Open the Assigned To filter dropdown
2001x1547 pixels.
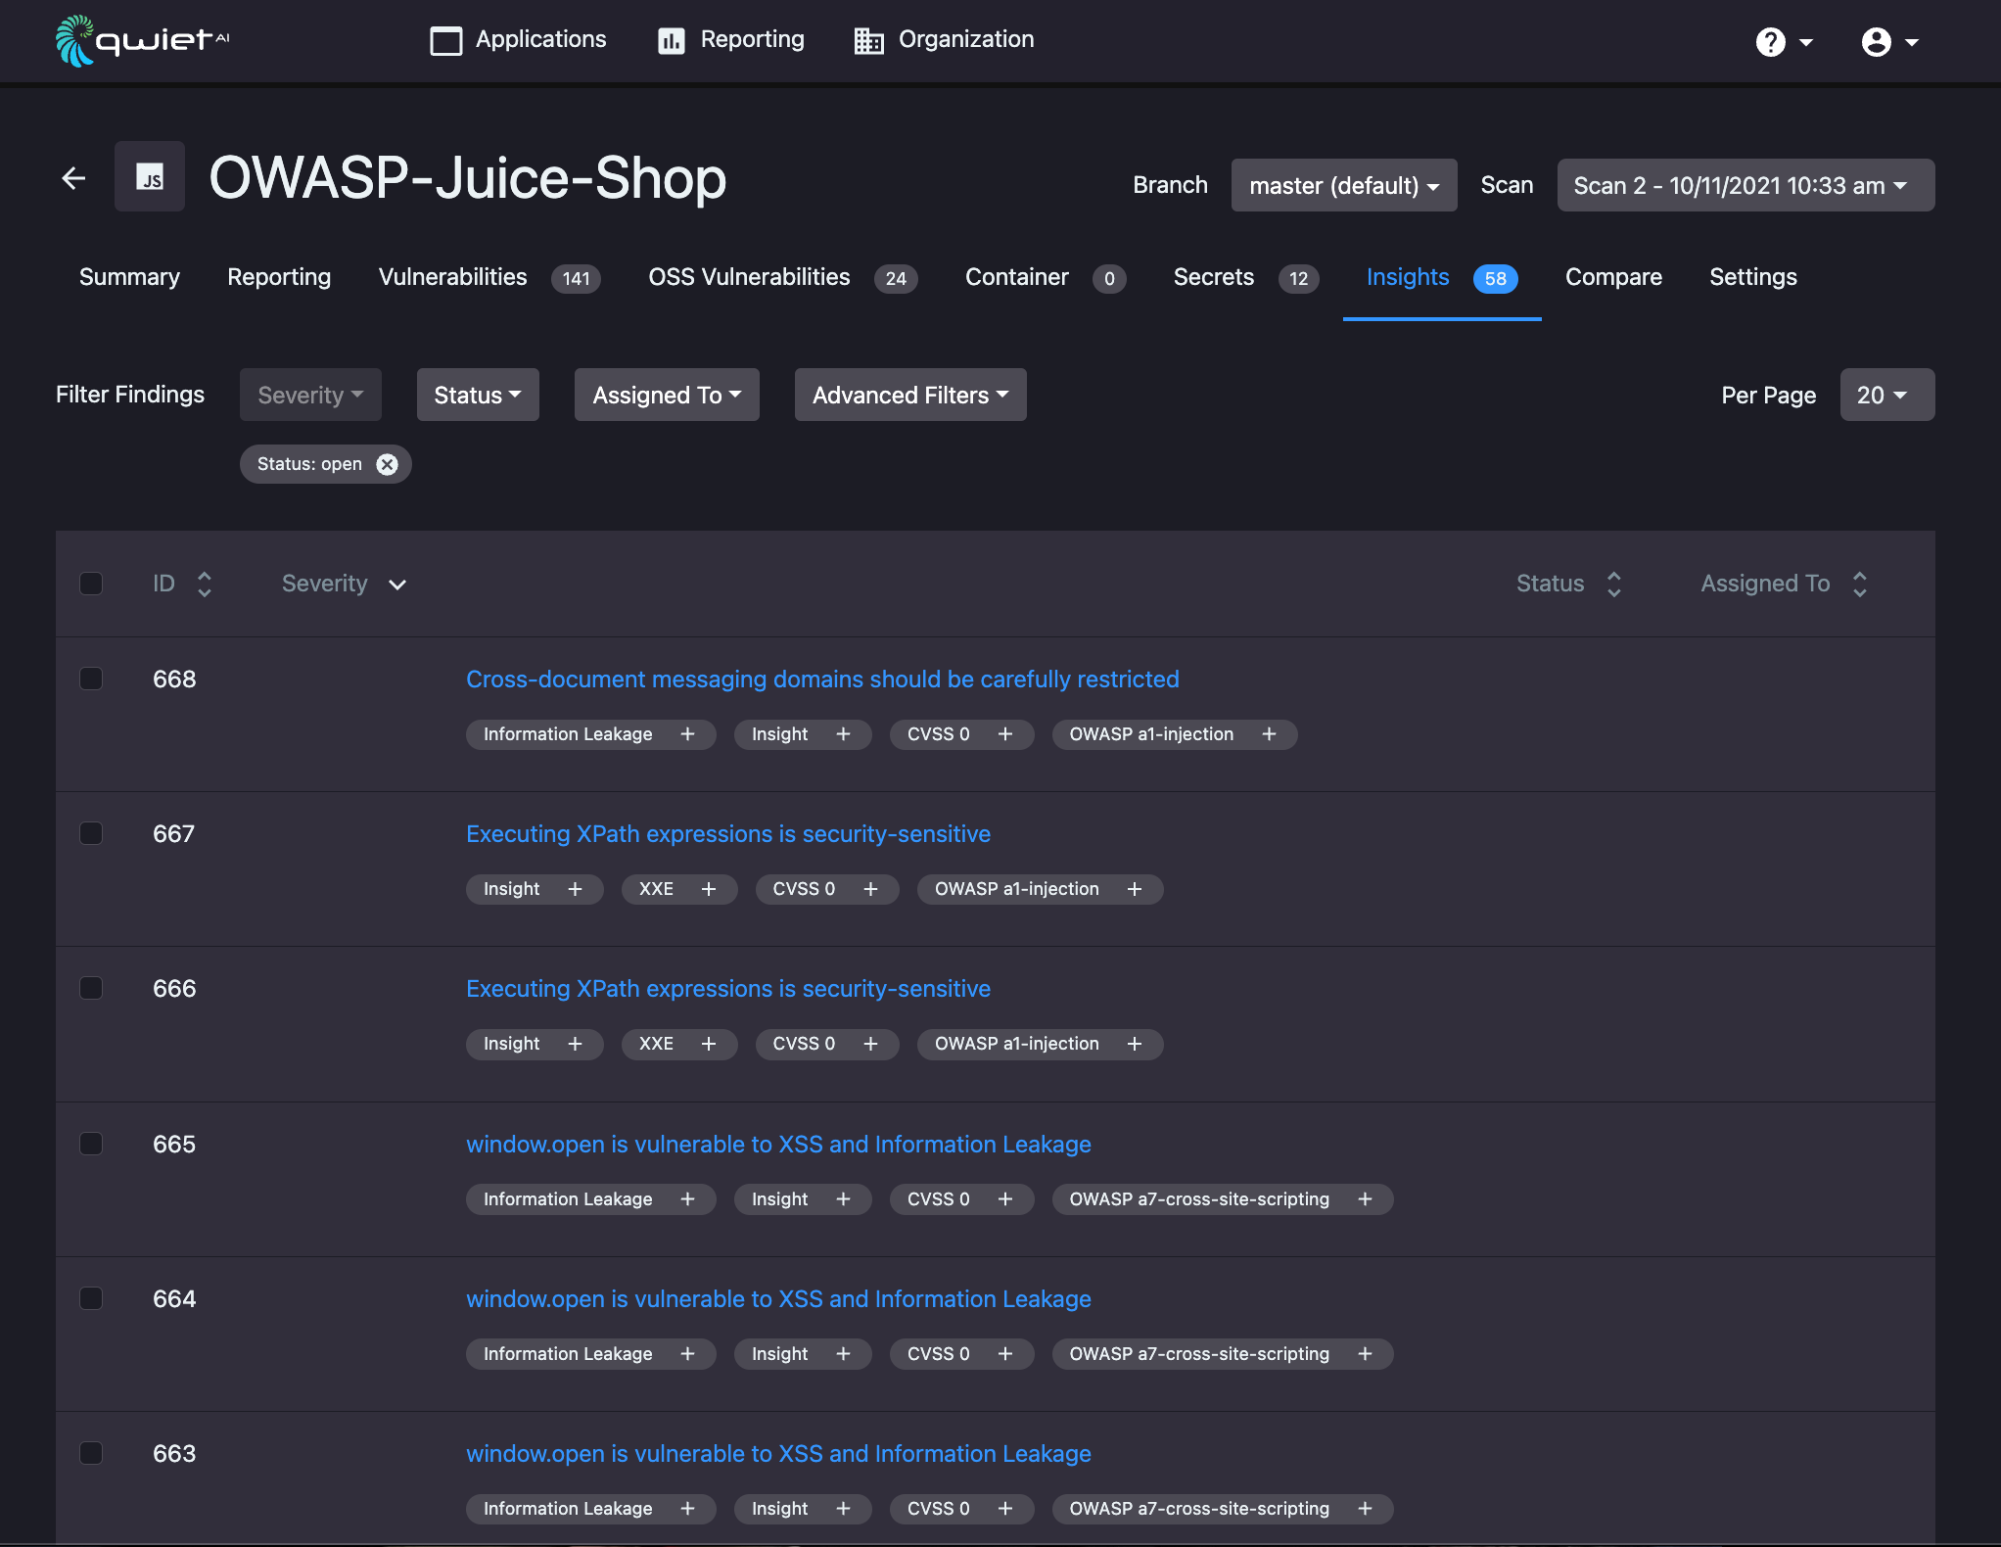pos(667,395)
